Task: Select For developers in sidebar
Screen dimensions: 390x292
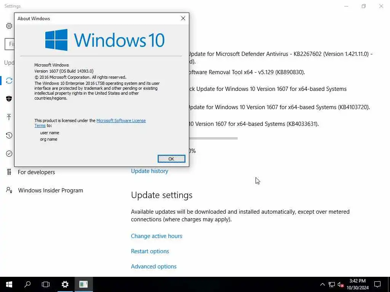Action: pos(36,172)
